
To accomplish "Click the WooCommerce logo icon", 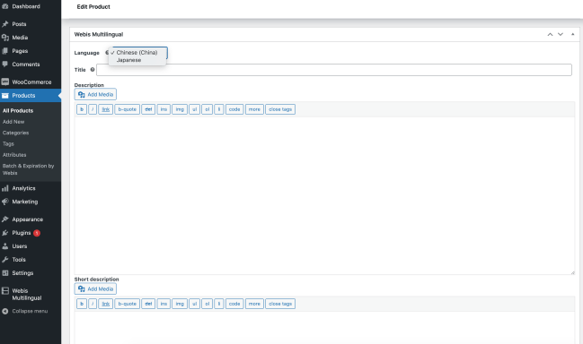I will coord(5,82).
